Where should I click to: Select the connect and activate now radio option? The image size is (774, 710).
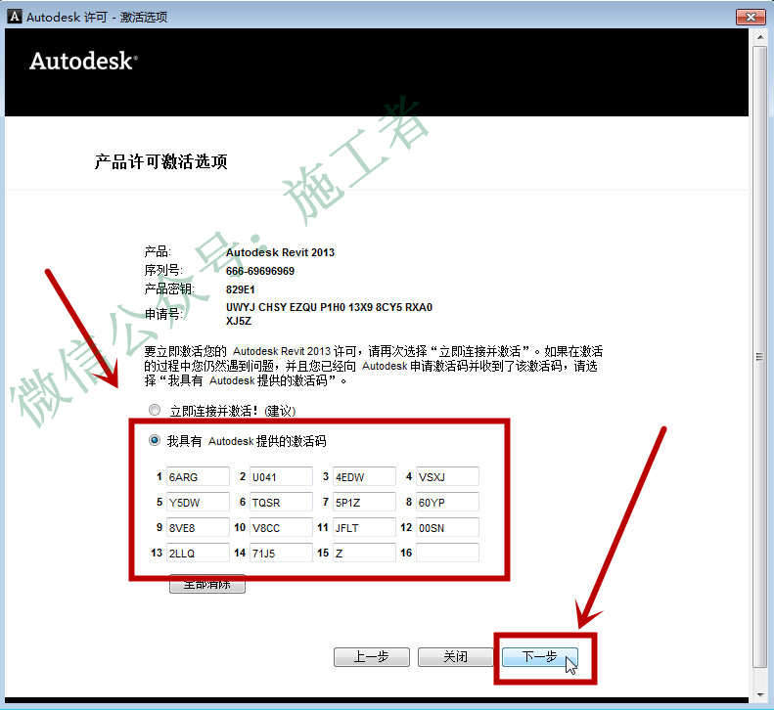[155, 410]
